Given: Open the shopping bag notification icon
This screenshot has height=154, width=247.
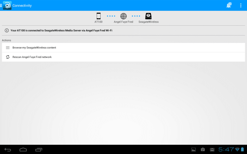Looking at the screenshot, I should [203, 149].
